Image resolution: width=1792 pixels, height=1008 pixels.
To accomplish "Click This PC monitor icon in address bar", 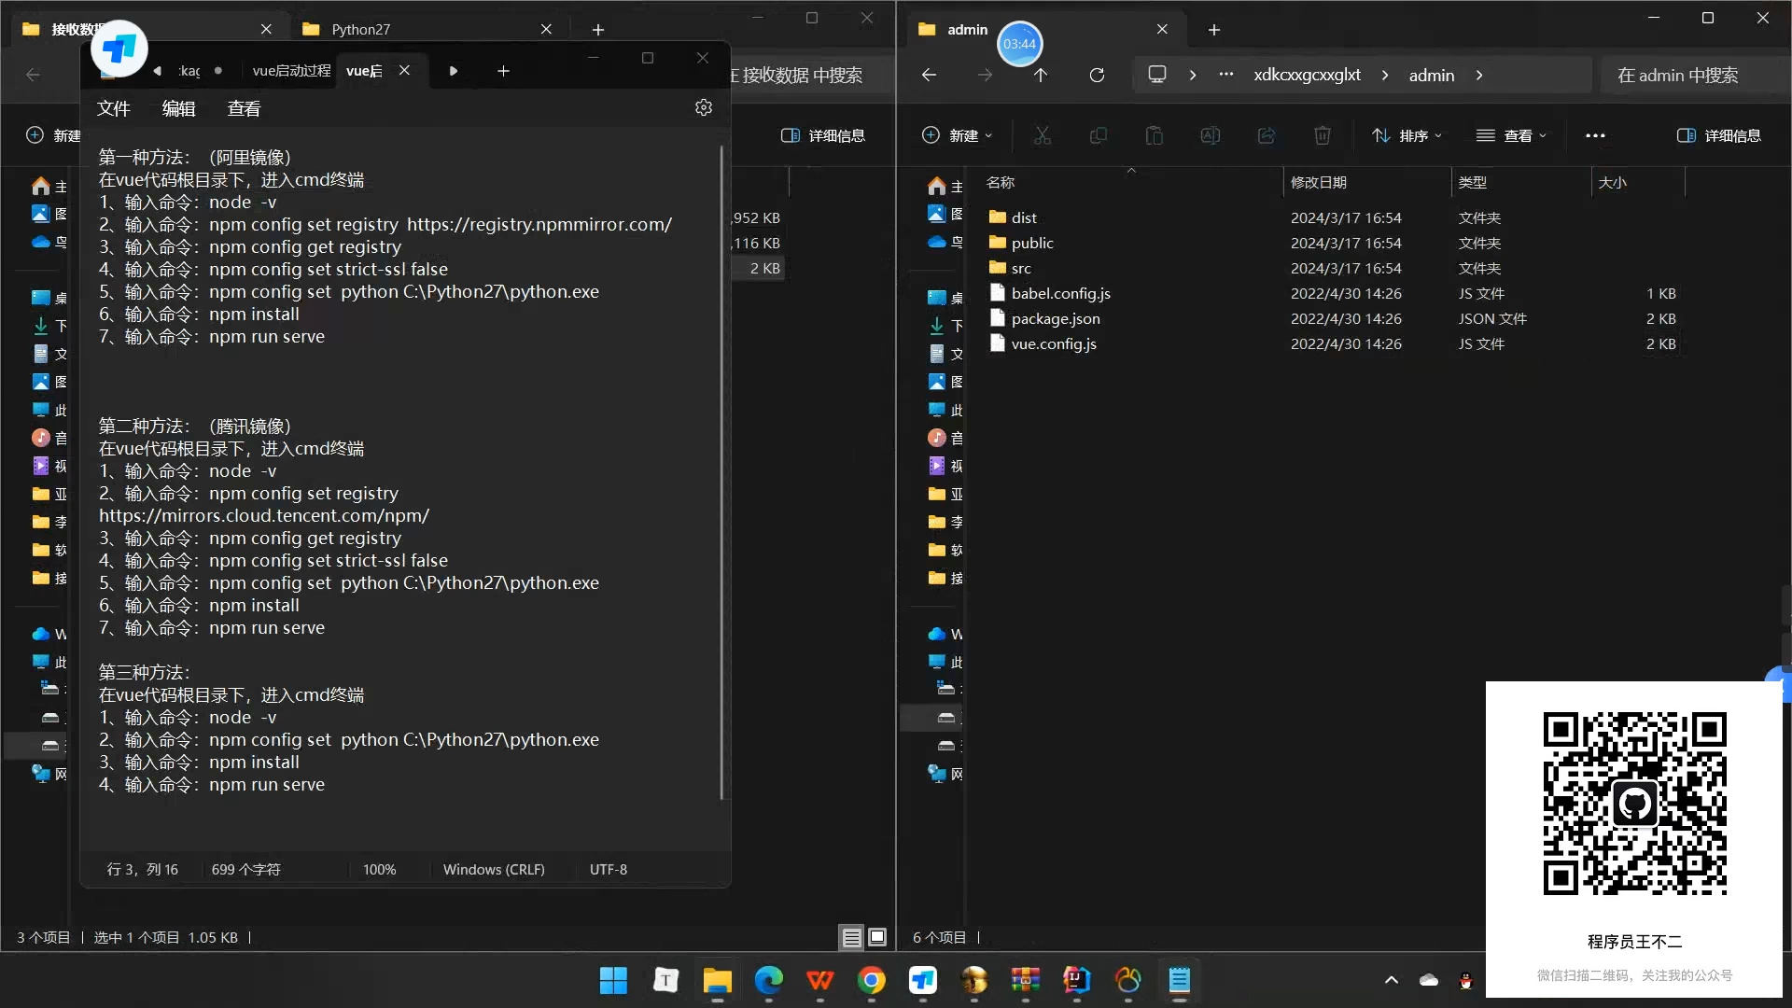I will pos(1157,75).
